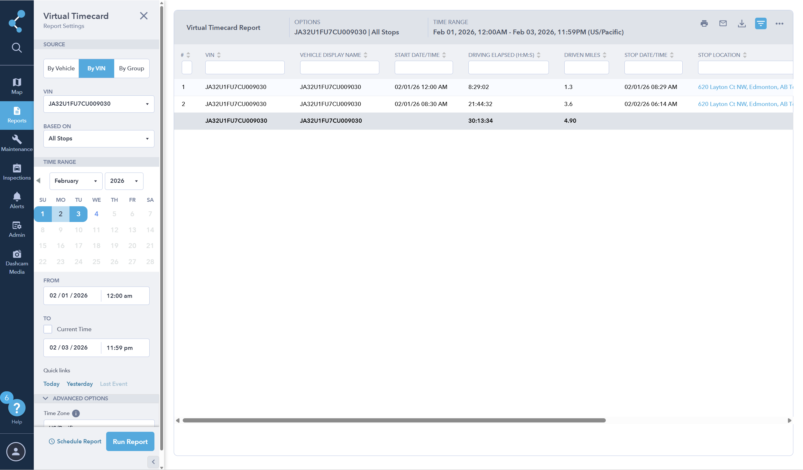Open row 2 stop location link
Image resolution: width=803 pixels, height=470 pixels.
[745, 104]
